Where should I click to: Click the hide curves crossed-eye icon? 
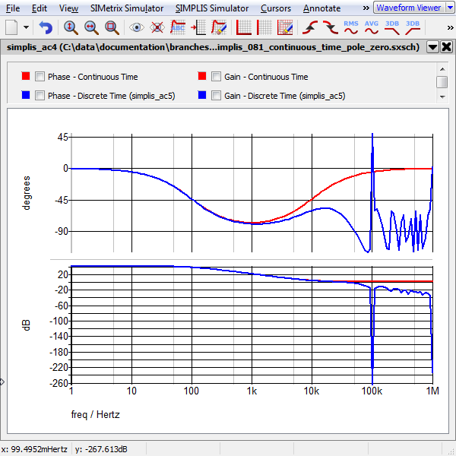[x=157, y=27]
